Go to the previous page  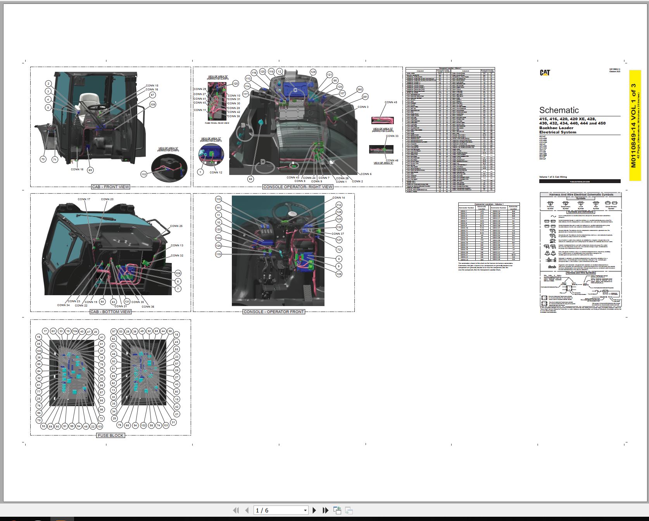(x=247, y=510)
